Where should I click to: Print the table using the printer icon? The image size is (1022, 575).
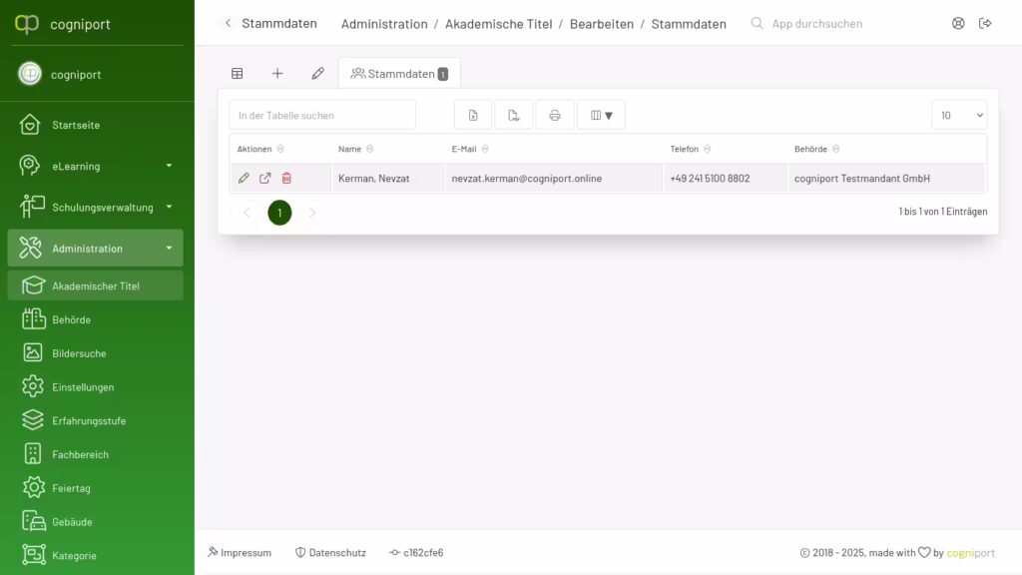pos(556,114)
